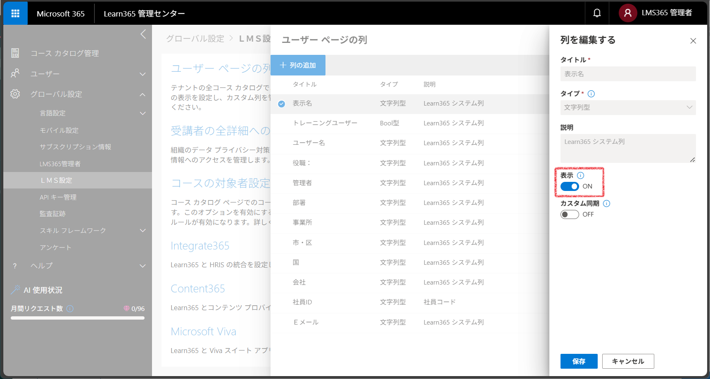Click the 列の追加 button
This screenshot has height=379, width=710.
tap(298, 65)
